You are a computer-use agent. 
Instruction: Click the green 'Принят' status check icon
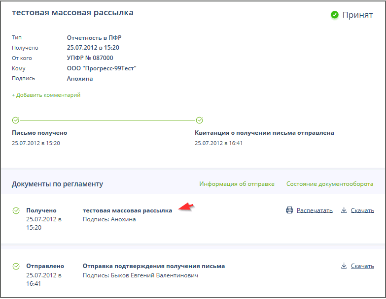[x=335, y=15]
